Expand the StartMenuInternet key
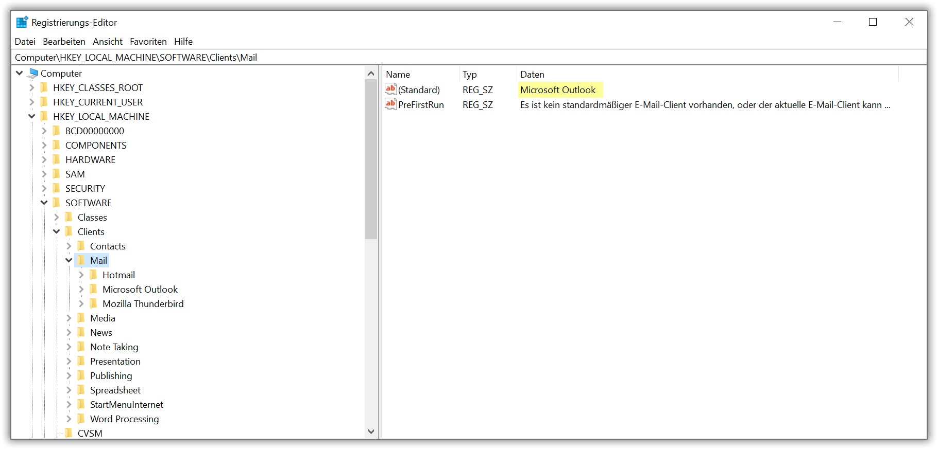 69,404
